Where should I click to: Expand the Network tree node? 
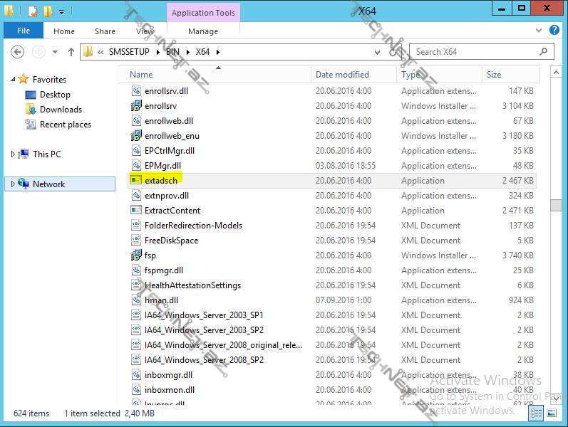13,184
